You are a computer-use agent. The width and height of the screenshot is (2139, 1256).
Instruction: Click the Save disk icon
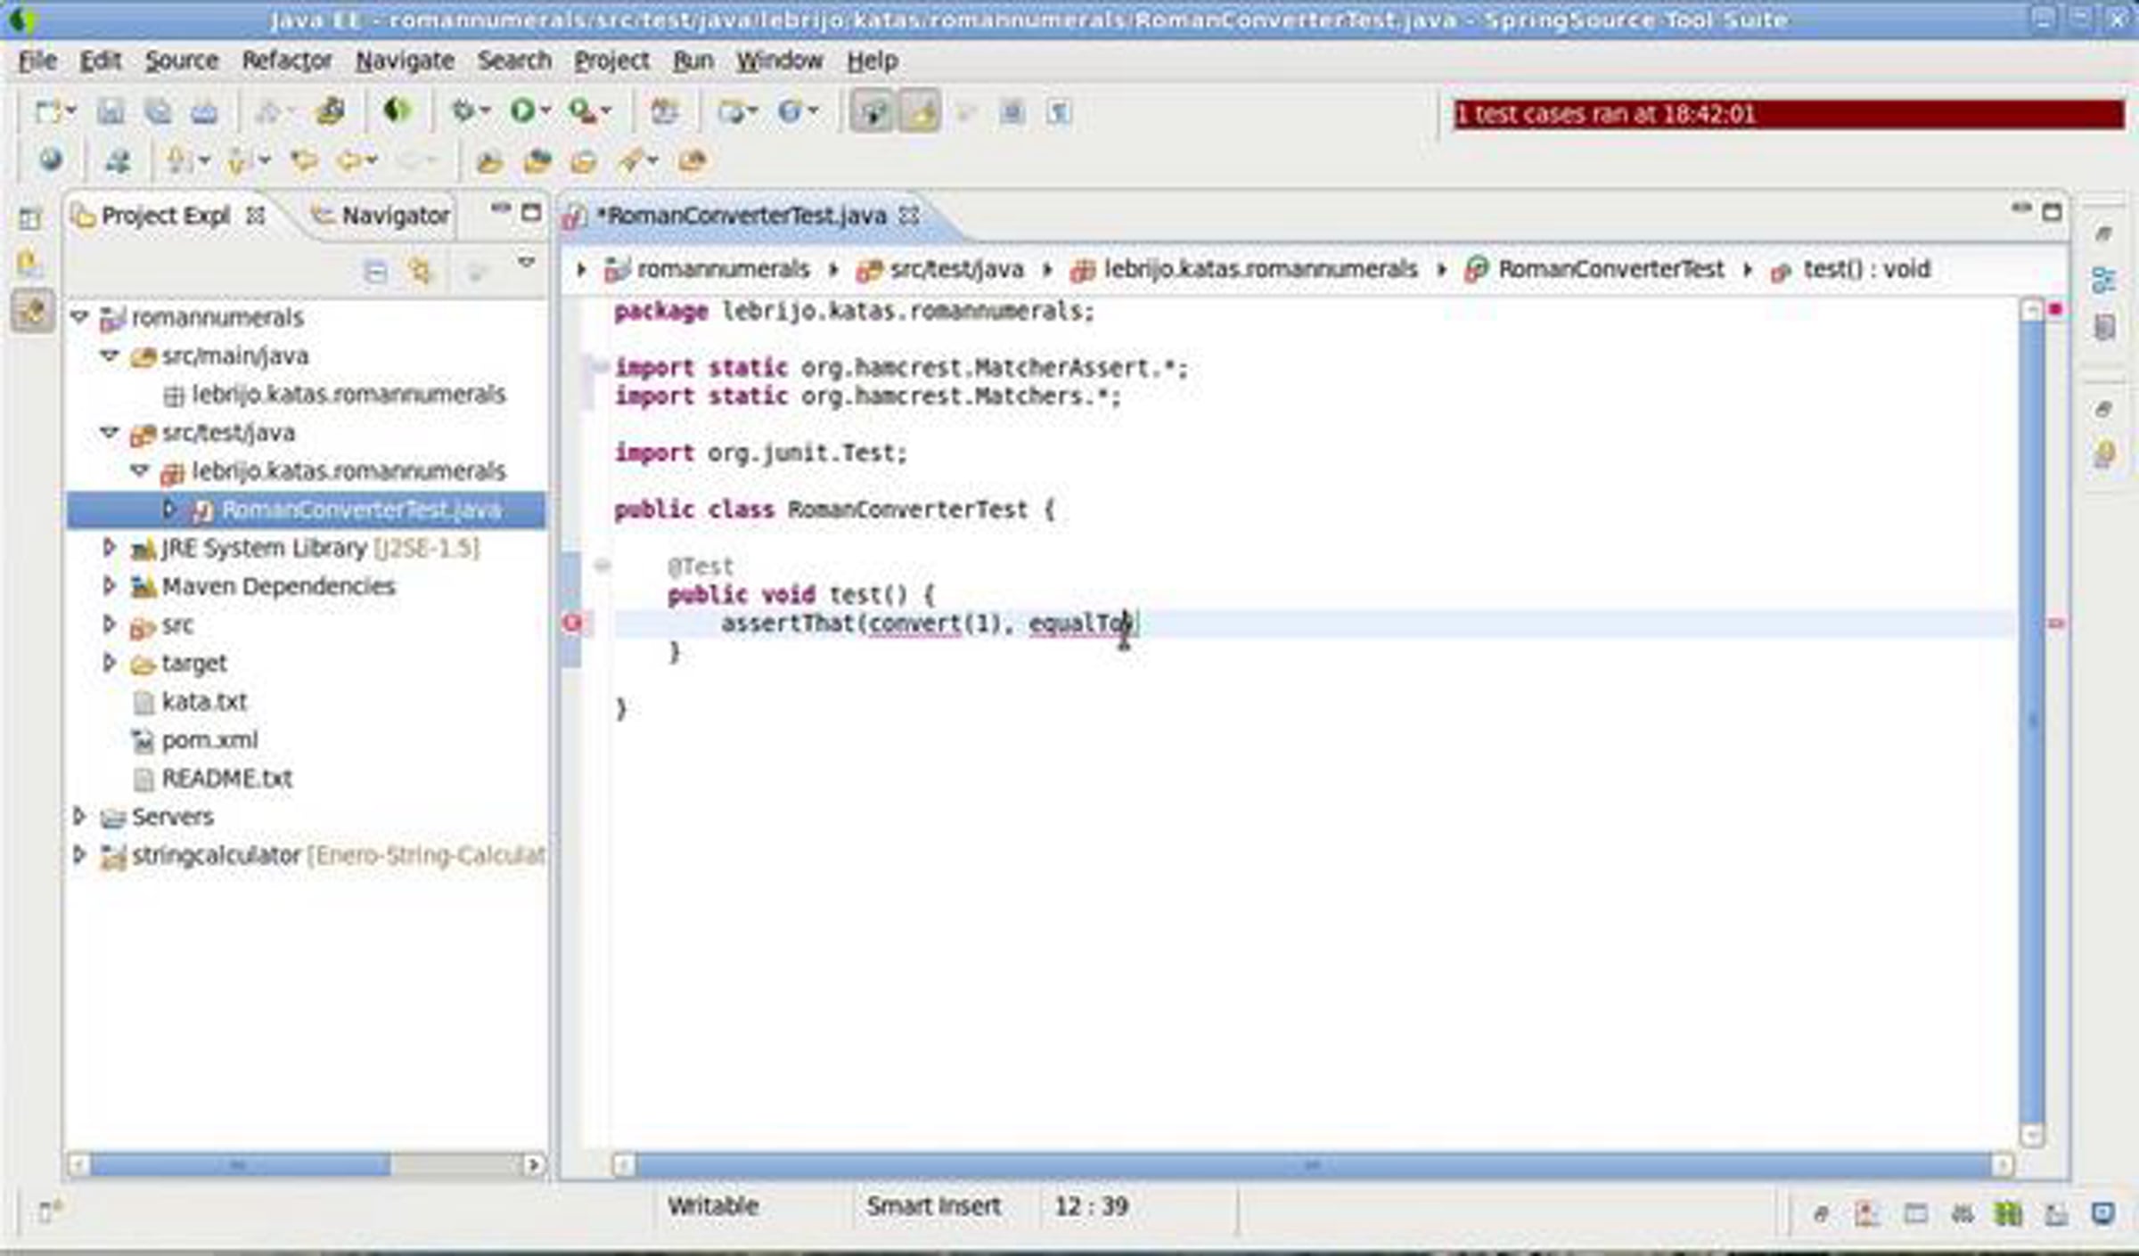tap(111, 111)
